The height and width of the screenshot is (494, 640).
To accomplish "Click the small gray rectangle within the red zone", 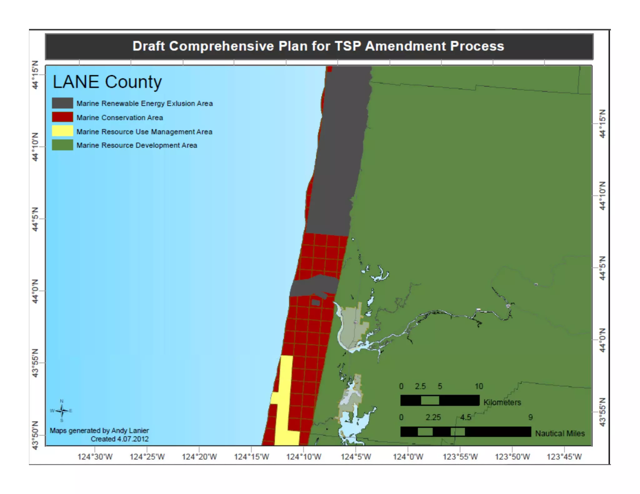I will (316, 302).
